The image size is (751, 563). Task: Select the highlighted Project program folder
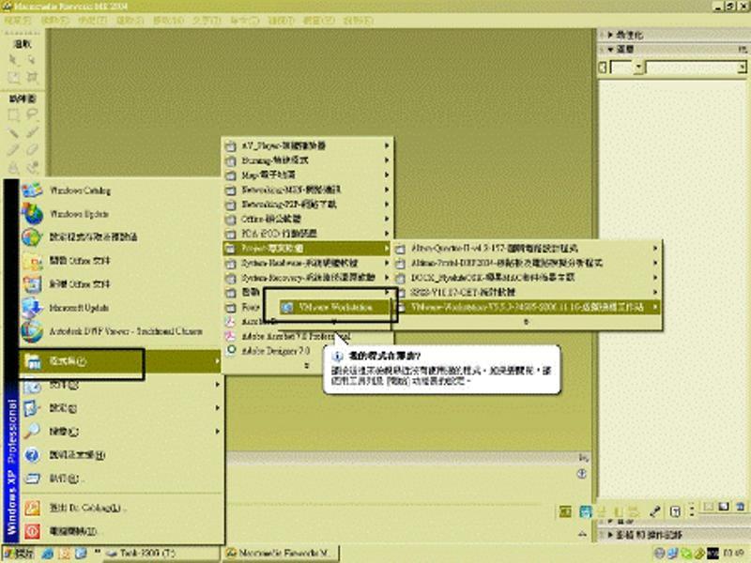pyautogui.click(x=308, y=249)
